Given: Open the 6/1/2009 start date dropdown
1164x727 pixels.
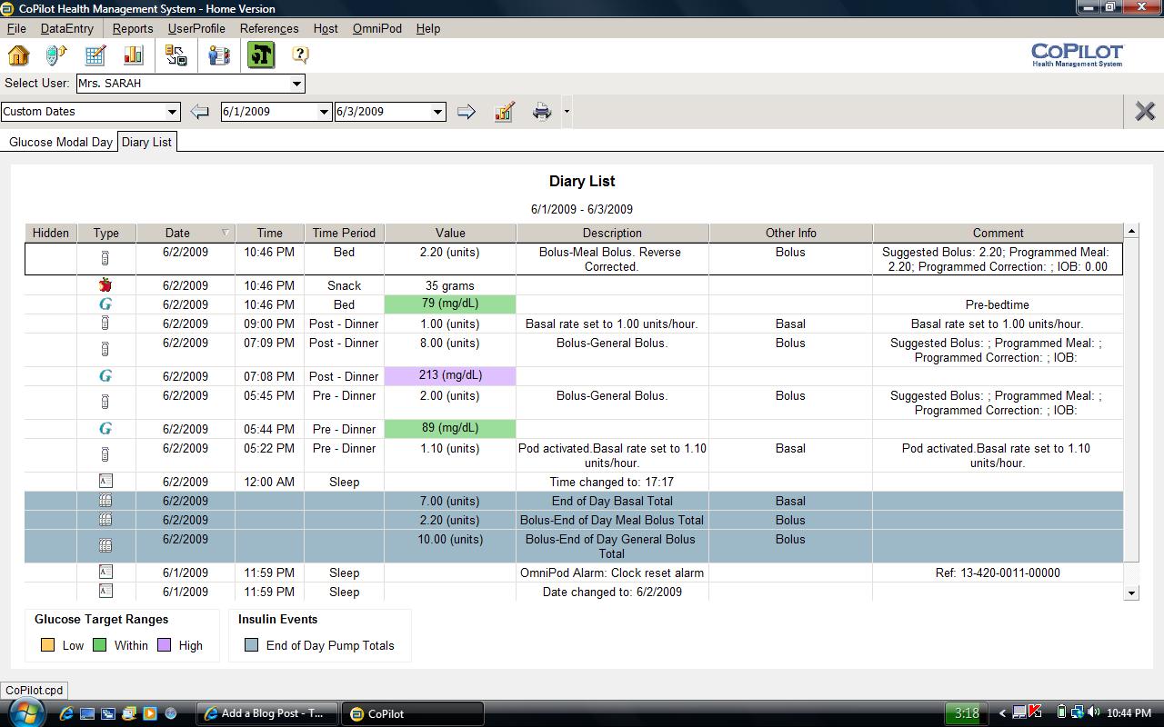Looking at the screenshot, I should [323, 112].
